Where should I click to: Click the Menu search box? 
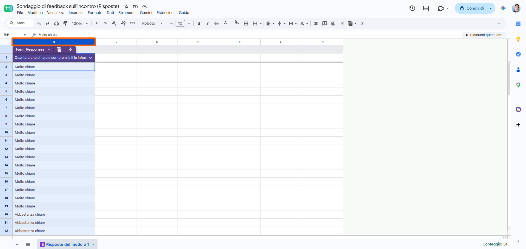(x=21, y=23)
